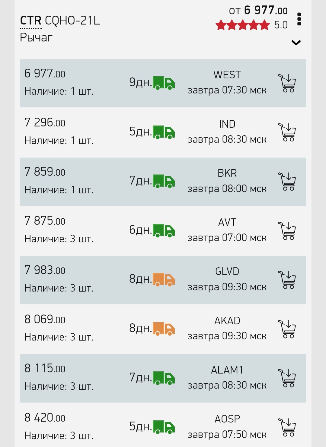Add the AKAD 8 069.00 offer to cart
The height and width of the screenshot is (447, 326).
tap(287, 329)
